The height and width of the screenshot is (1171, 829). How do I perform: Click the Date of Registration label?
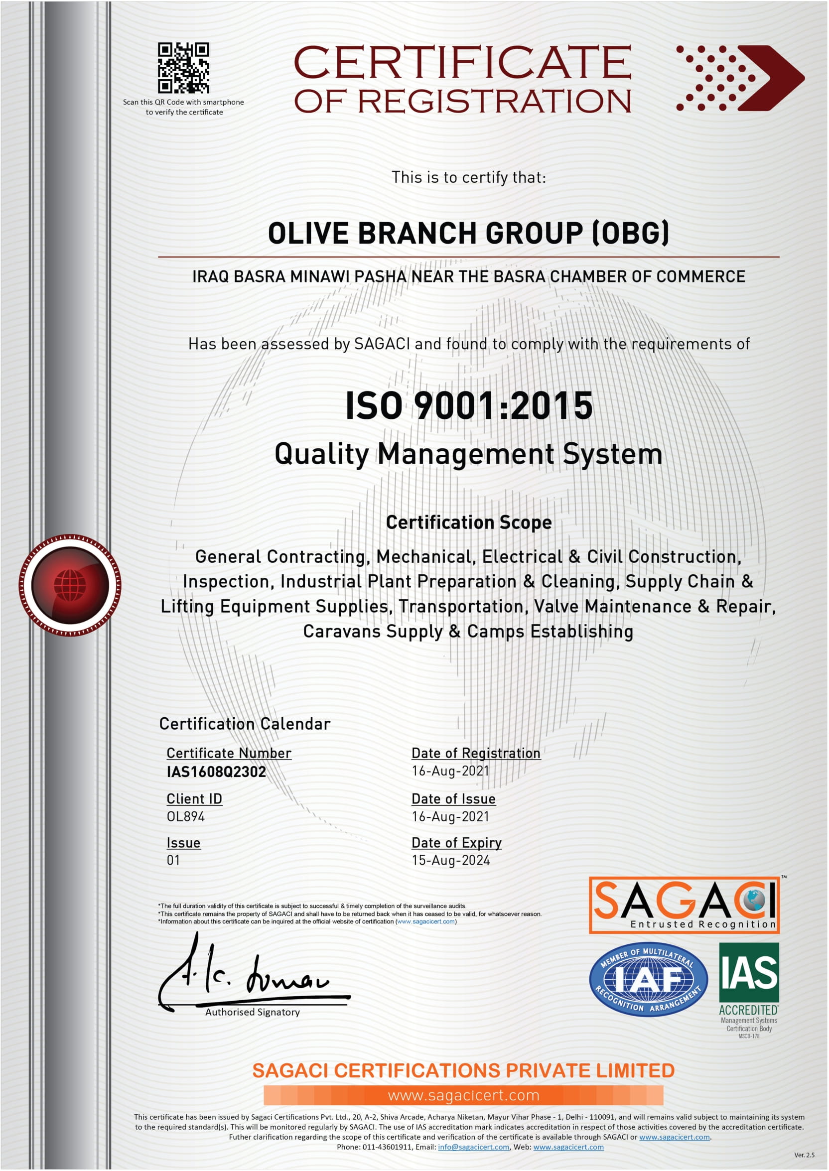click(x=476, y=753)
